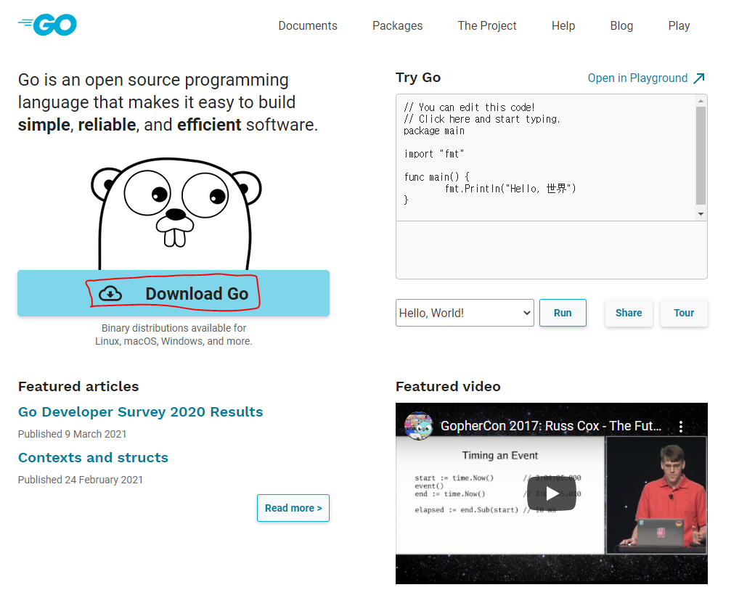The image size is (747, 590).
Task: Click the video channel avatar icon
Action: pyautogui.click(x=418, y=426)
